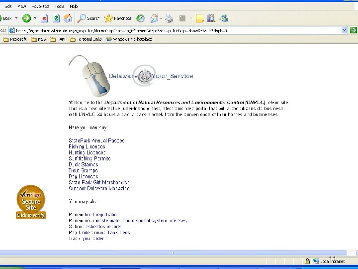Click the Local intranet zone icon

point(316,261)
